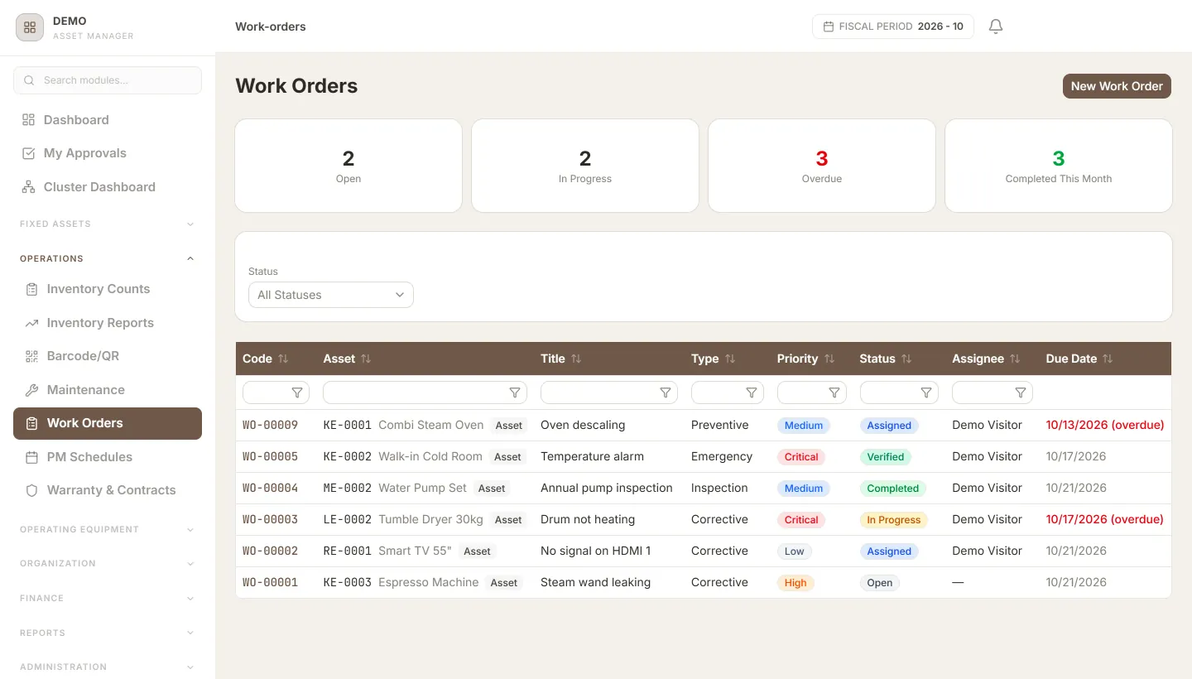Click the 'Walk-in Cold Room' asset name
Image resolution: width=1192 pixels, height=679 pixels.
pos(430,456)
